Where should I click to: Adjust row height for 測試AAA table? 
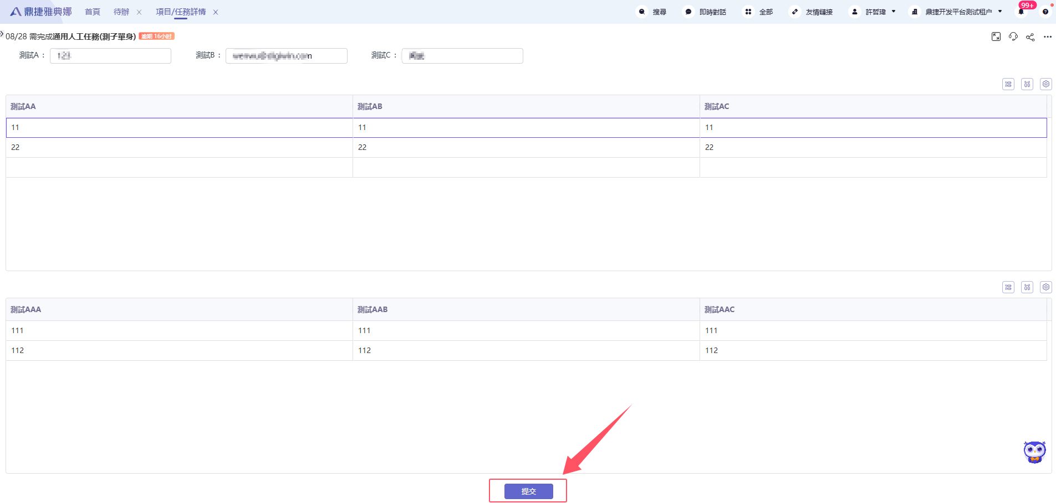1008,287
